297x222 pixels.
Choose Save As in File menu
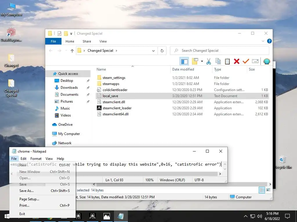click(43, 191)
